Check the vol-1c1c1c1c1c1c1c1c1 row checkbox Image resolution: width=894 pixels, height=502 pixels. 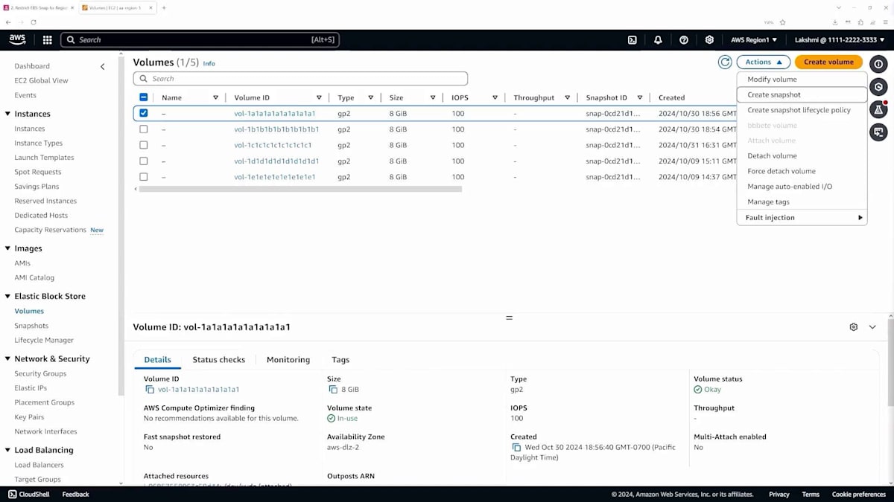(144, 145)
